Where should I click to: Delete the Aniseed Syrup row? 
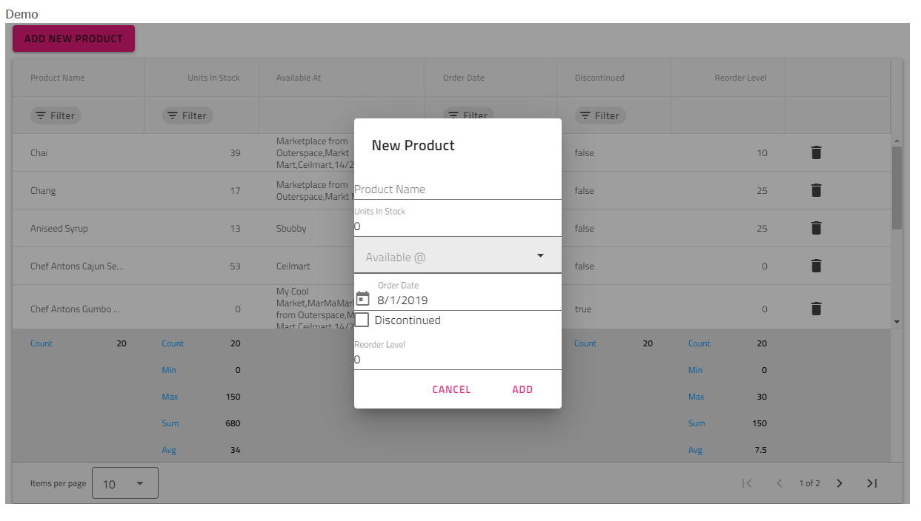pyautogui.click(x=816, y=228)
